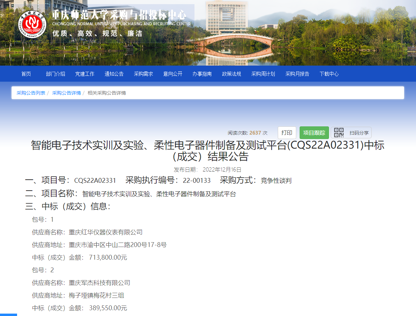Select 党建工作 from the navigation bar
Viewport: 416px width, 316px height.
coord(85,73)
